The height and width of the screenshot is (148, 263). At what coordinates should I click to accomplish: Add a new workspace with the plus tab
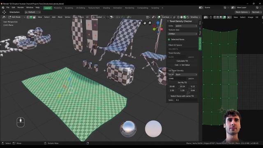point(162,8)
